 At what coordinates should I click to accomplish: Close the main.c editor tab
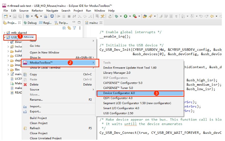tap(101, 23)
